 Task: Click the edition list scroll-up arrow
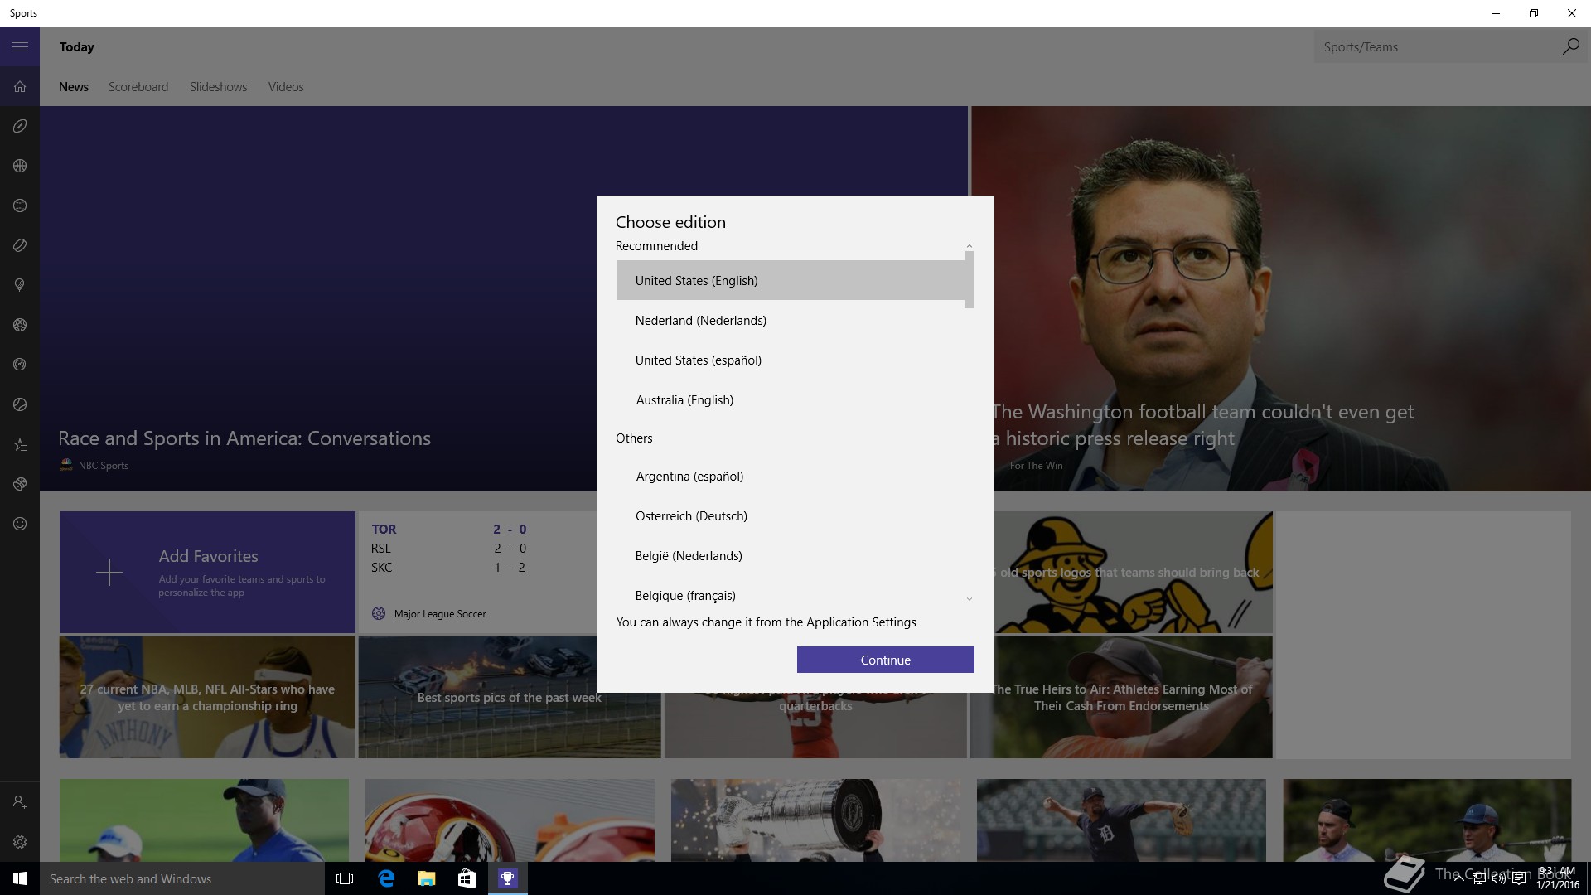coord(970,247)
